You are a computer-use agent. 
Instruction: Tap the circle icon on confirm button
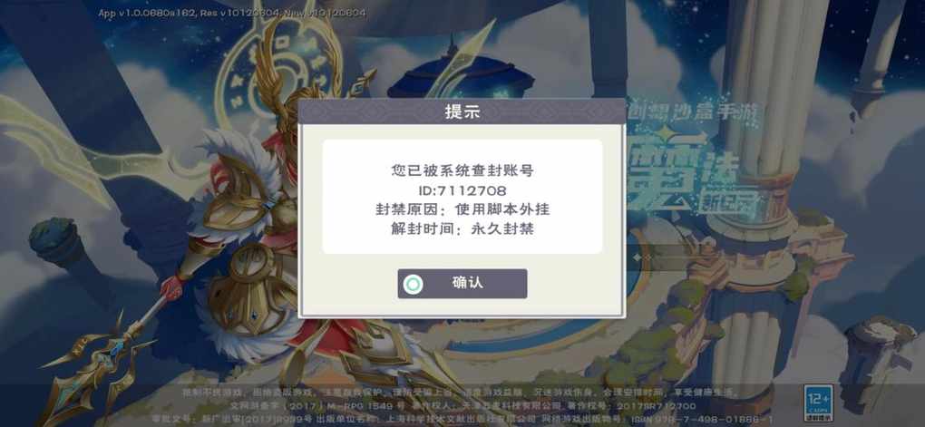(413, 285)
